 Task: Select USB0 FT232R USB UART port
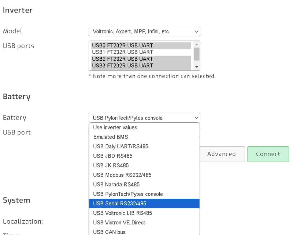pos(141,45)
